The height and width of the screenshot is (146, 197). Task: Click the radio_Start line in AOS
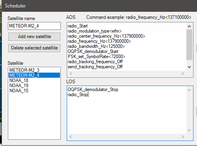[x=78, y=26]
